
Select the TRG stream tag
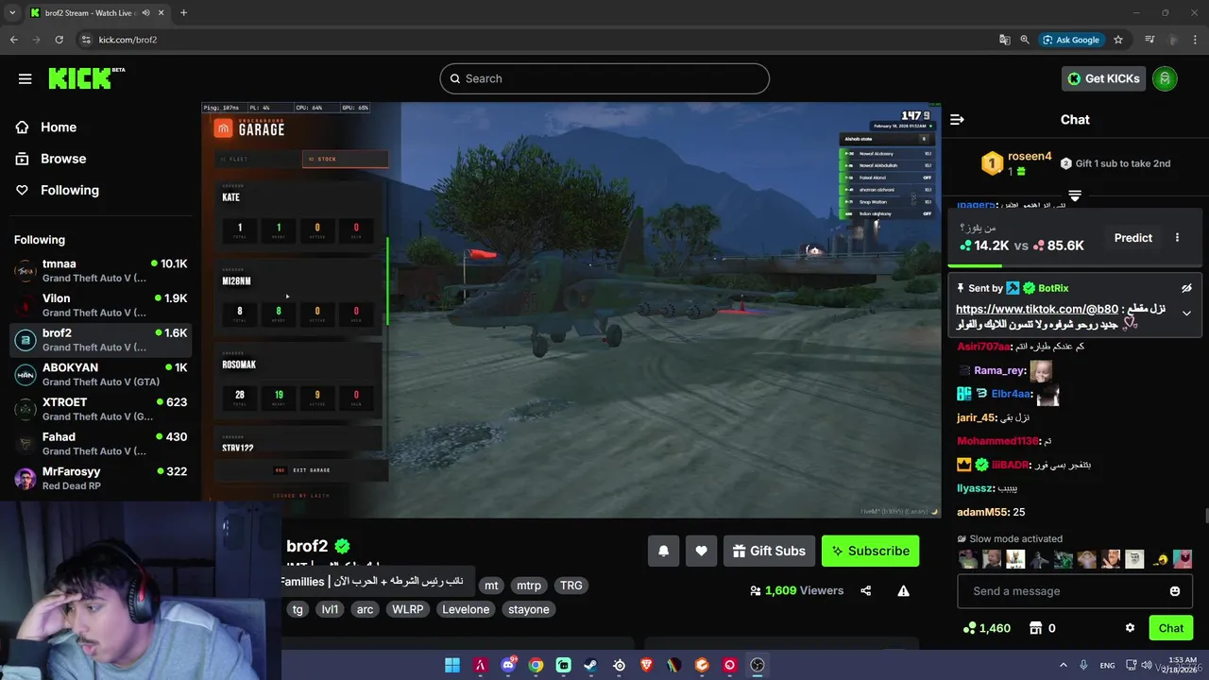(x=571, y=586)
